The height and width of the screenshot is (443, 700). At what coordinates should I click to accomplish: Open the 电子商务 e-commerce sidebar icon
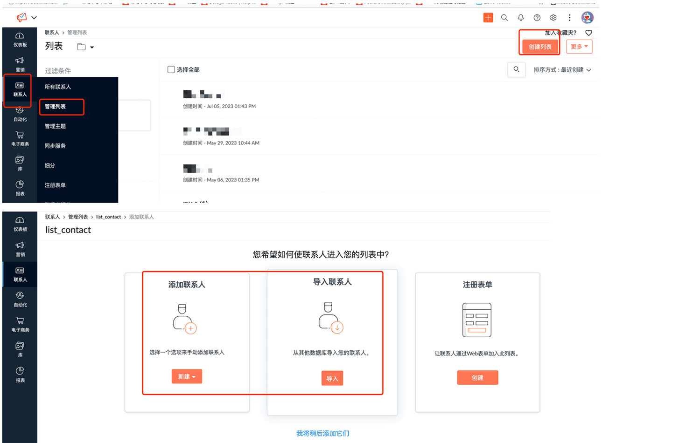click(19, 138)
